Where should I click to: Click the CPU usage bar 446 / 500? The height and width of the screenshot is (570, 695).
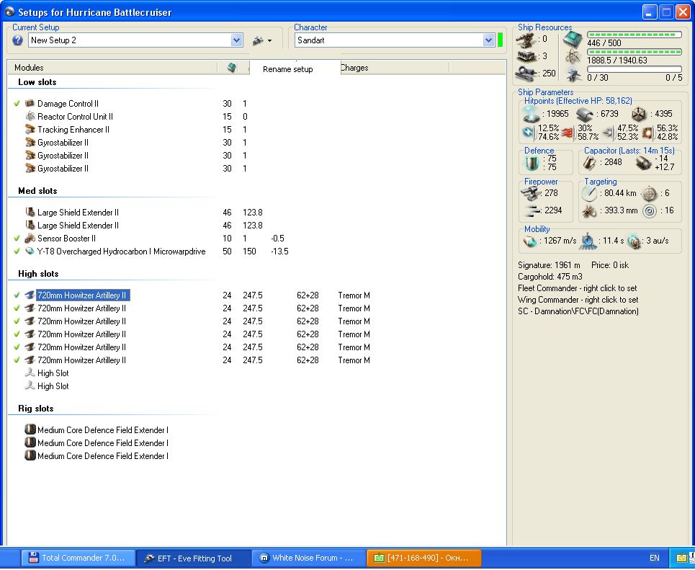[x=635, y=35]
